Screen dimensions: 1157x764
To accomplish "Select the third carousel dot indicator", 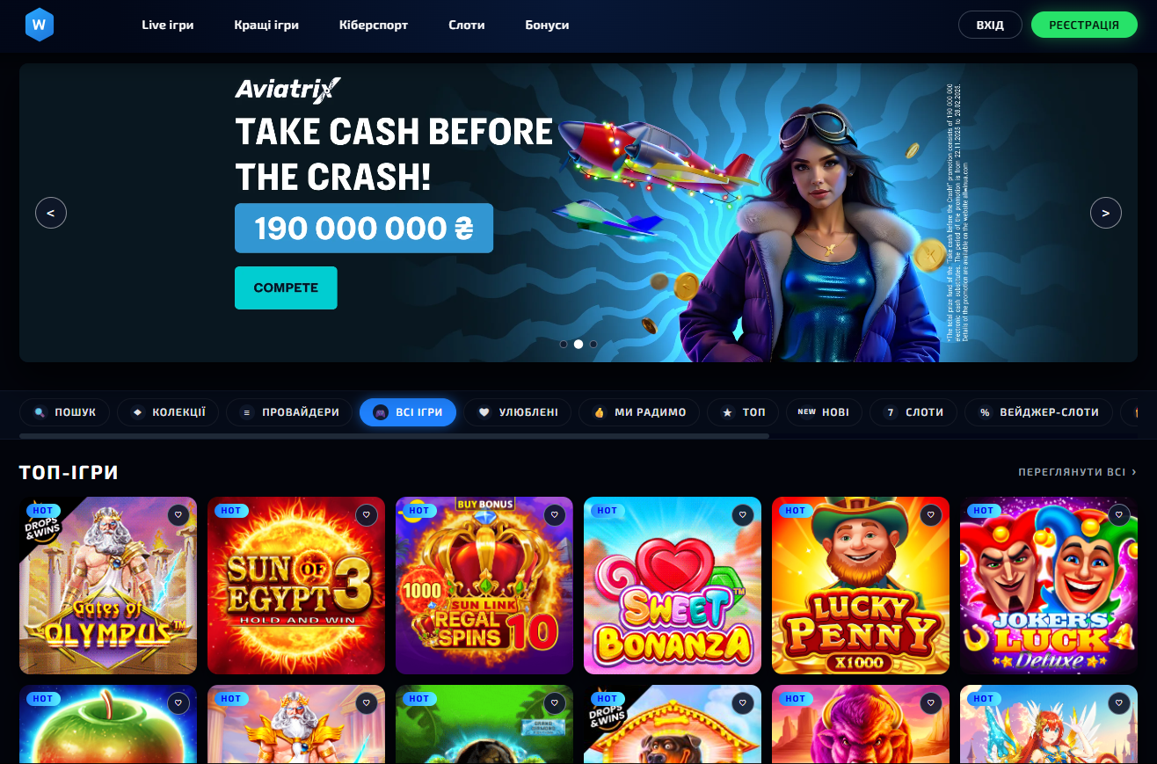I will click(593, 345).
